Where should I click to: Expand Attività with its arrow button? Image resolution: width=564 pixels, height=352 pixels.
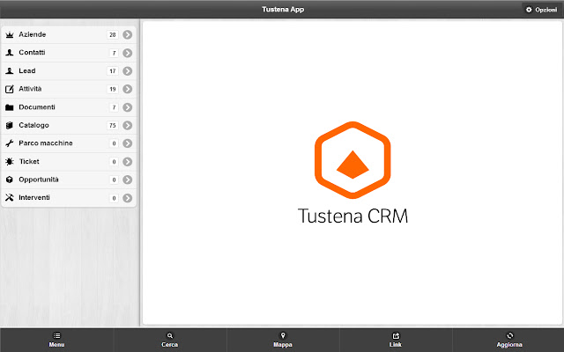[x=127, y=89]
